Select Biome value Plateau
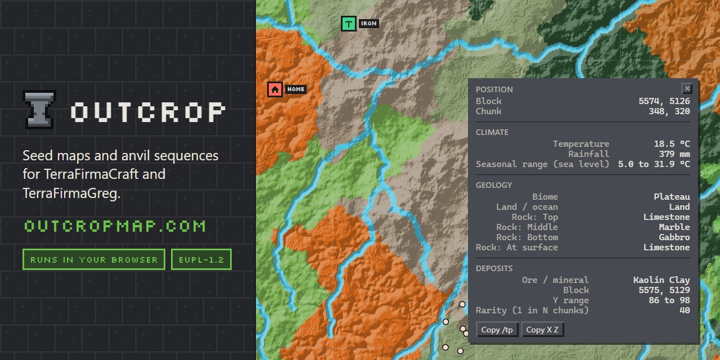The width and height of the screenshot is (720, 360). (672, 197)
